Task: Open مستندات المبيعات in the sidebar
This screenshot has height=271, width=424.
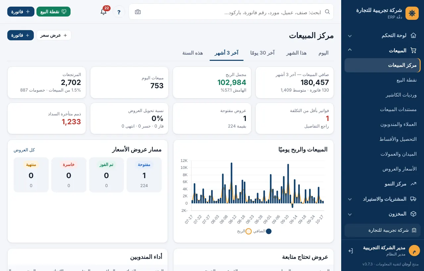Action: tap(383, 109)
